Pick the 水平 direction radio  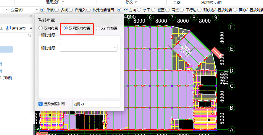pos(139,10)
